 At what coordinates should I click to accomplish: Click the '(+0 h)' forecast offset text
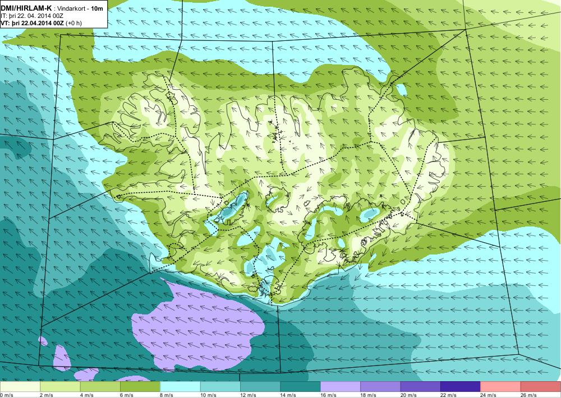pyautogui.click(x=73, y=23)
